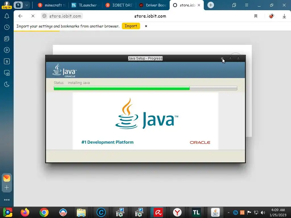Click the Log in profile icon
Screen dimensions: 291x218
coord(7,5)
